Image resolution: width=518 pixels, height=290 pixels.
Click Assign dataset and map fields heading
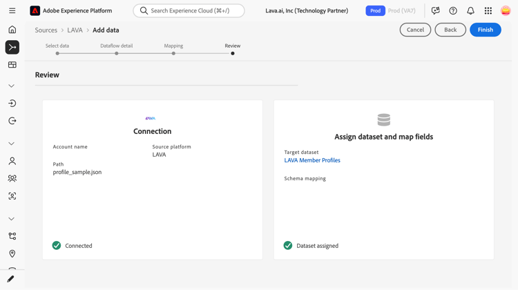(383, 137)
